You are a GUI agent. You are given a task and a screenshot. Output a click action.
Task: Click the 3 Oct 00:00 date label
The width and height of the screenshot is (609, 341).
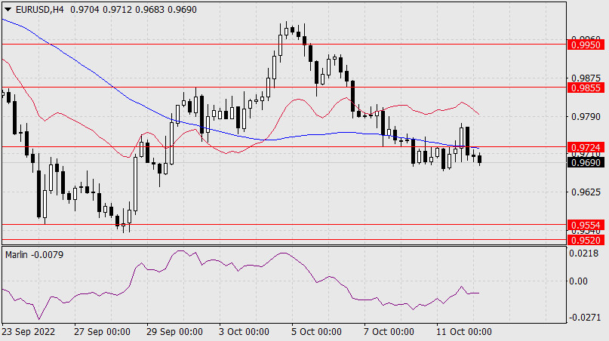244,332
